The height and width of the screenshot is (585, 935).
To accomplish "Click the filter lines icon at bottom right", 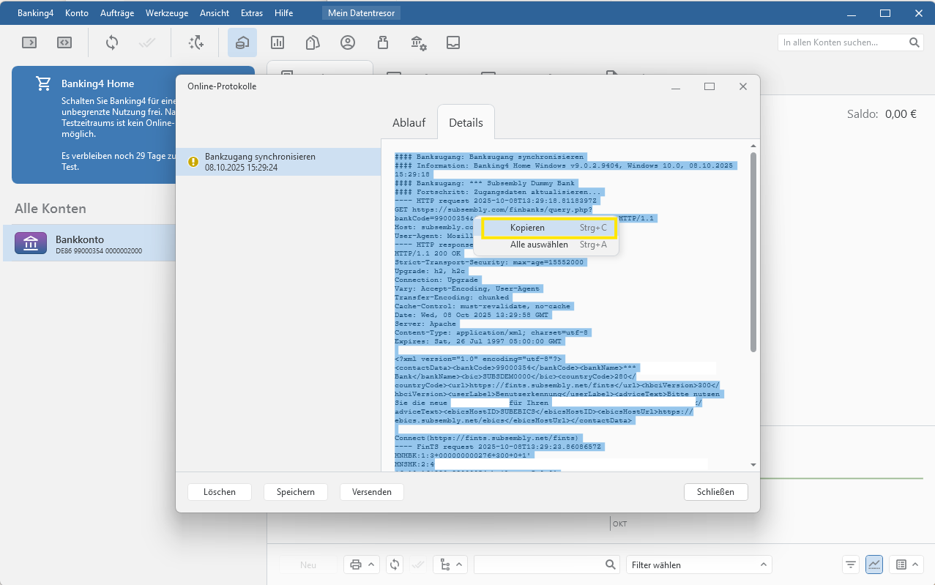I will pos(851,564).
